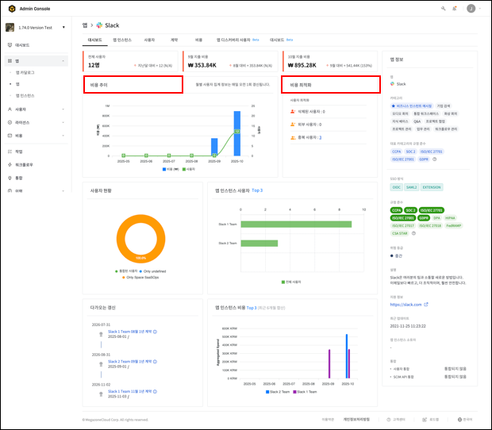Click the duplicate users count link 3
Screen dimensions: 492x430
coord(321,137)
